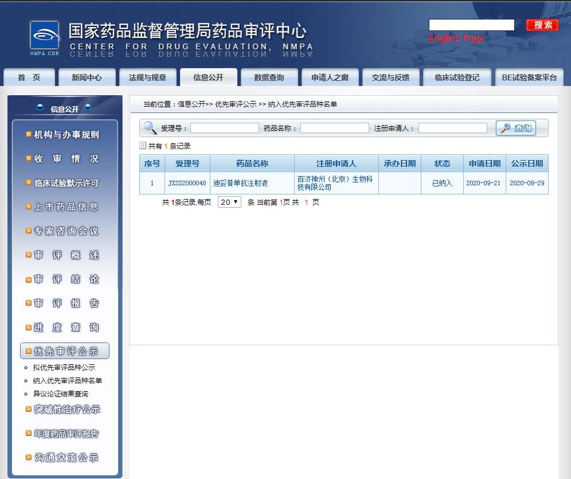The image size is (571, 479).
Task: Click the list icon before 共有1条记录
Action: [x=143, y=145]
